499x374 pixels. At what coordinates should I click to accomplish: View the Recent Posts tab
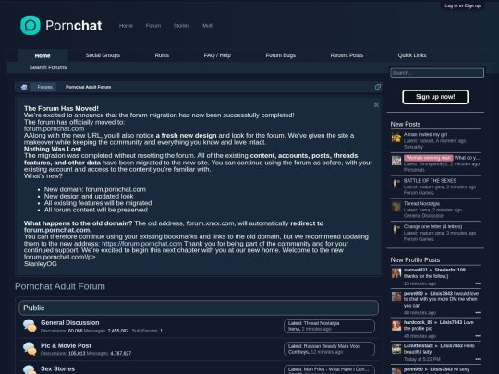coord(347,55)
